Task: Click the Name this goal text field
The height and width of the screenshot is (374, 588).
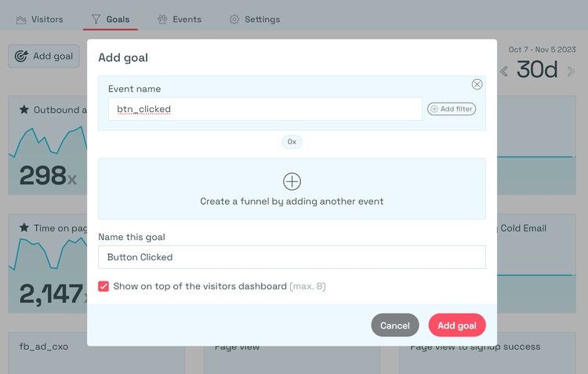Action: point(292,257)
